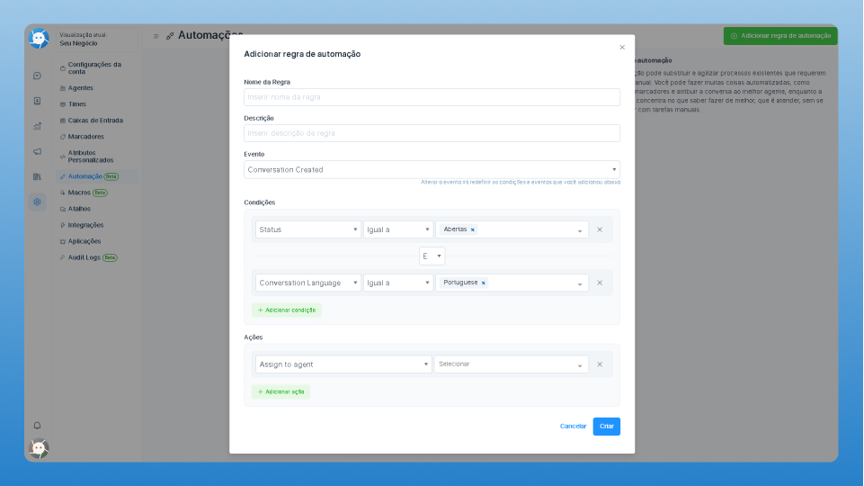Remove the Portuguese language tag

pos(483,283)
